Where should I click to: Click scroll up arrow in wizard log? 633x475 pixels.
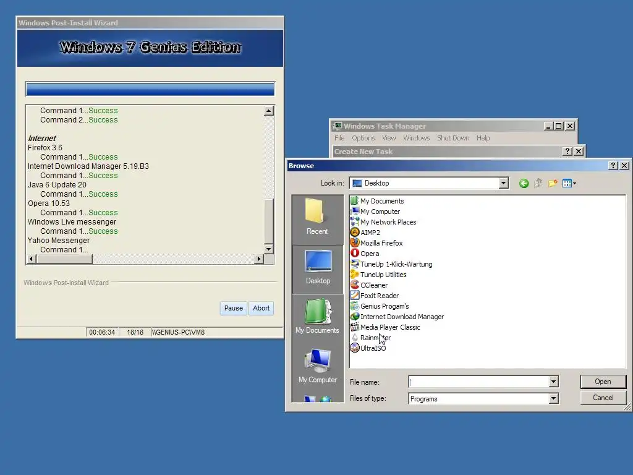coord(269,111)
